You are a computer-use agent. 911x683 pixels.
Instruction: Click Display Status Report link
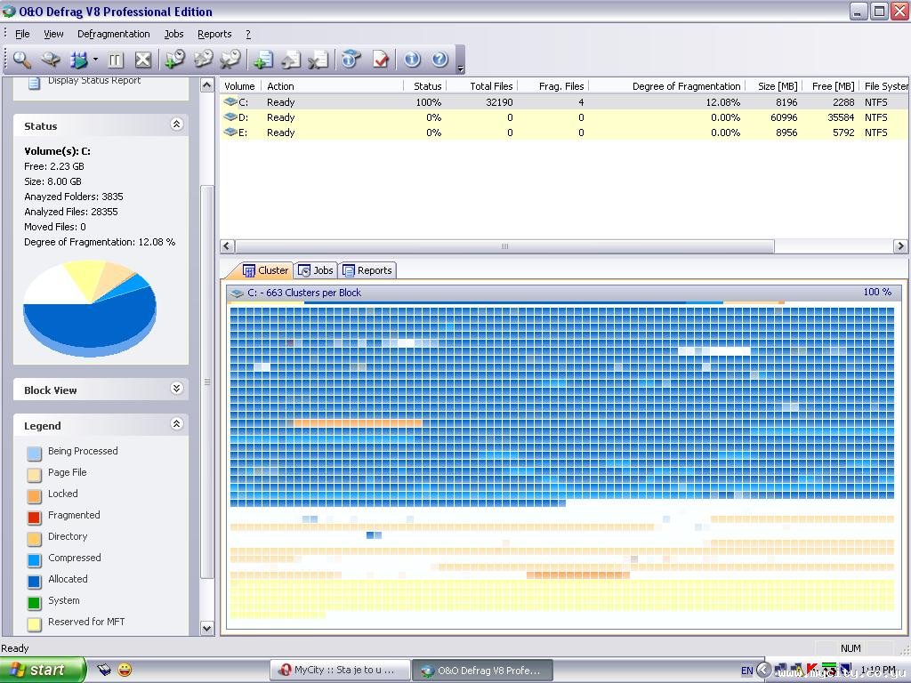coord(93,81)
